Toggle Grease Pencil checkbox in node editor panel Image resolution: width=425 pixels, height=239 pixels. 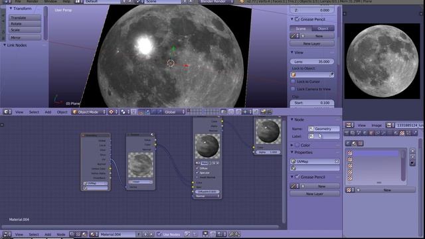click(x=297, y=177)
